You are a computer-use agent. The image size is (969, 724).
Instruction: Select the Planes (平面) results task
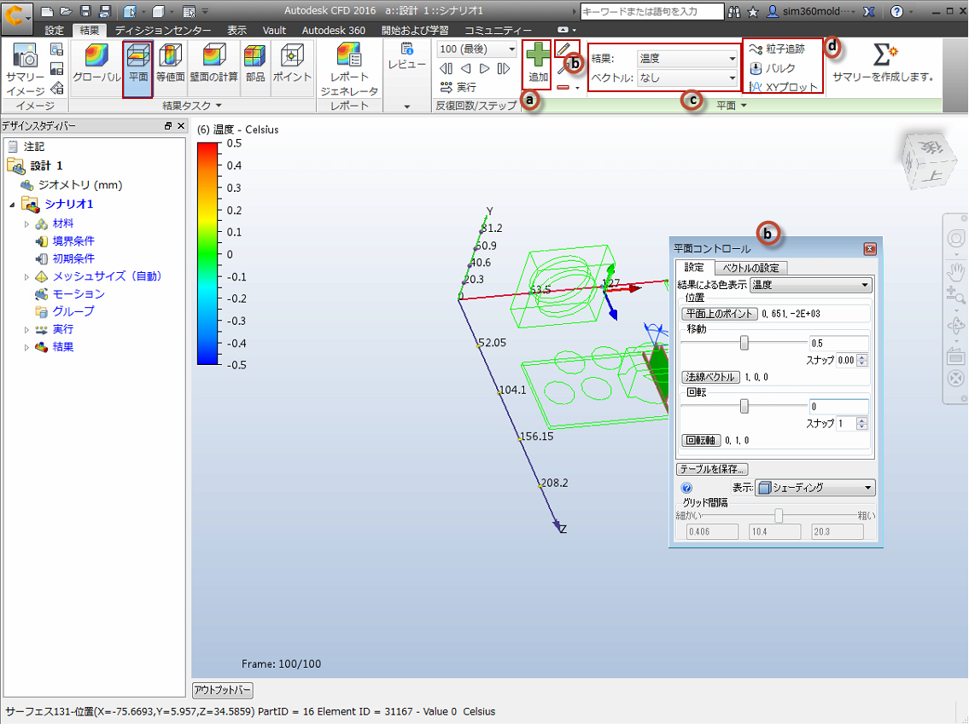click(137, 63)
